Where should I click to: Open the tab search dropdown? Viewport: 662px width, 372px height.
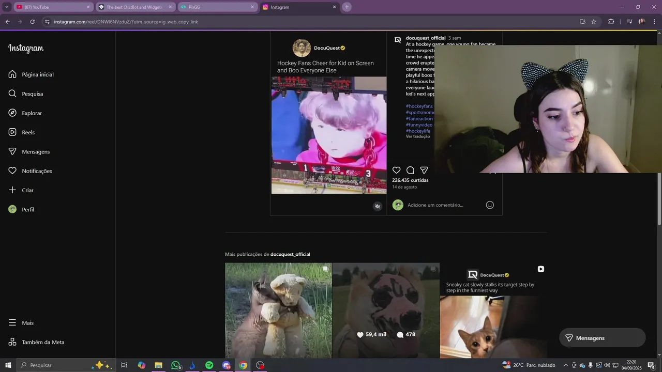click(7, 7)
